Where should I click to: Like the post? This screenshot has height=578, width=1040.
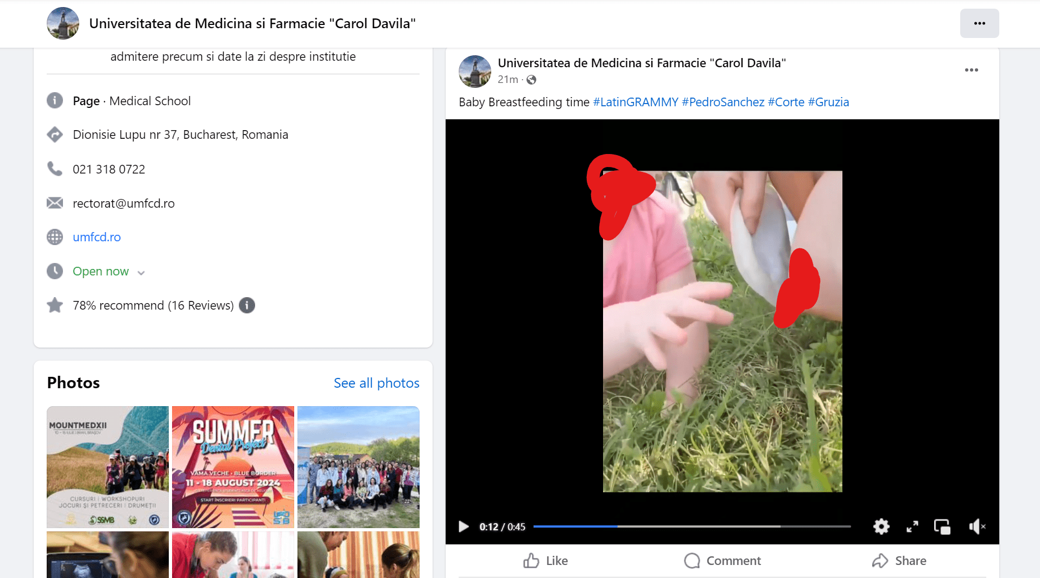(546, 561)
